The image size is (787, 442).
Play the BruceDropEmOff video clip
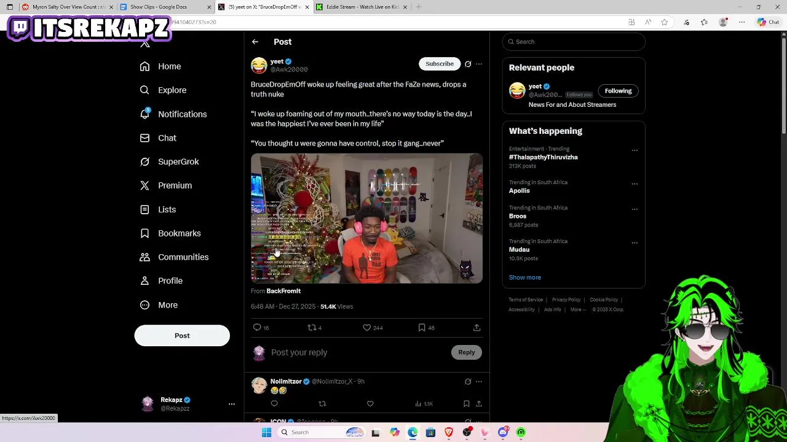366,218
